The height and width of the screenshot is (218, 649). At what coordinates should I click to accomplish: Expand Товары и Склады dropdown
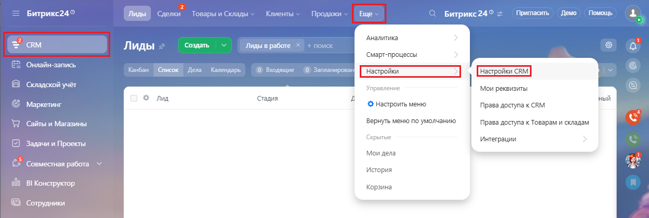click(223, 14)
